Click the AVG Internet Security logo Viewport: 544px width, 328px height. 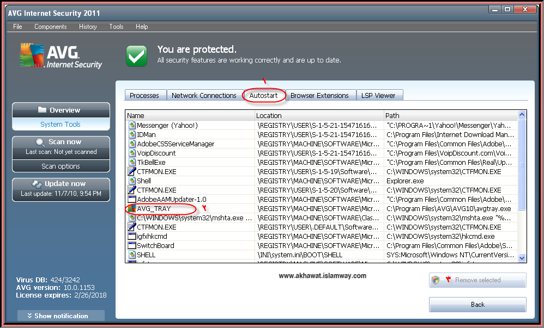coord(61,55)
